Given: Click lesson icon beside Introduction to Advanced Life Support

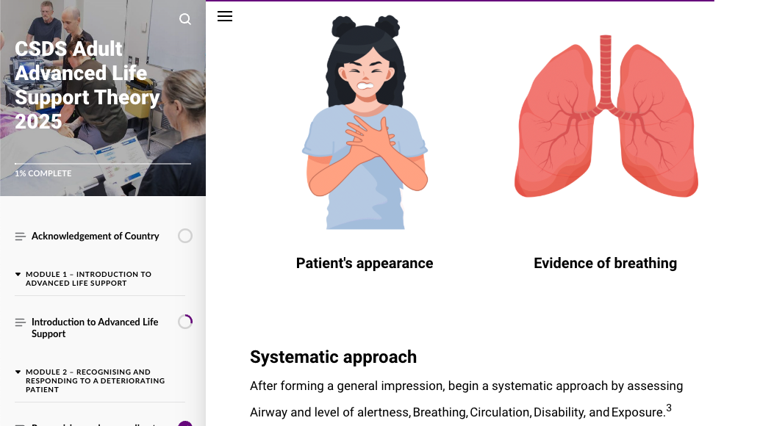Looking at the screenshot, I should coord(20,322).
